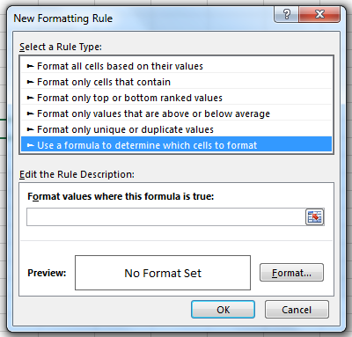Select Format only cells that contain

[176, 82]
